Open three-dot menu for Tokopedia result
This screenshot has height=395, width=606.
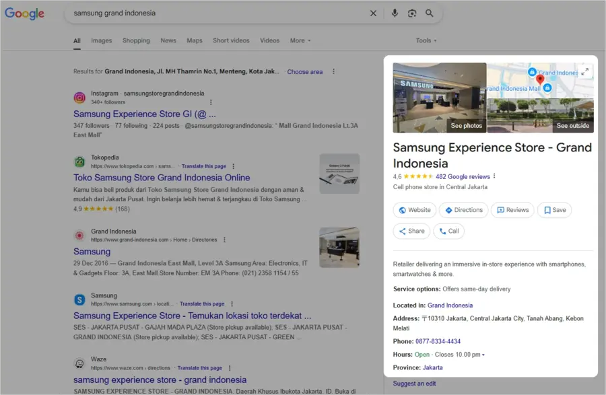234,166
